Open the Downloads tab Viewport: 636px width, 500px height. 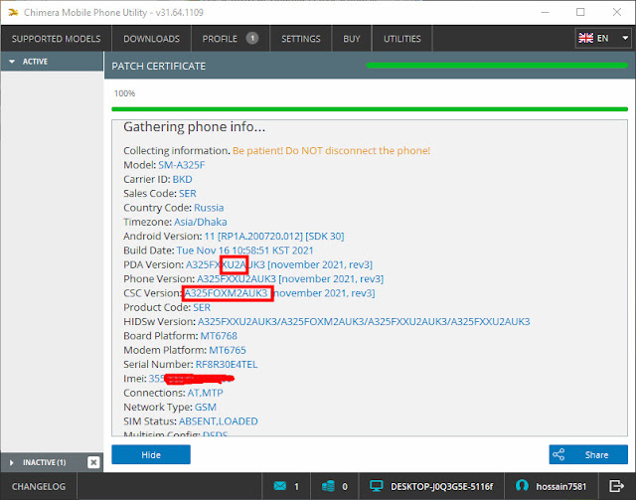click(x=151, y=39)
